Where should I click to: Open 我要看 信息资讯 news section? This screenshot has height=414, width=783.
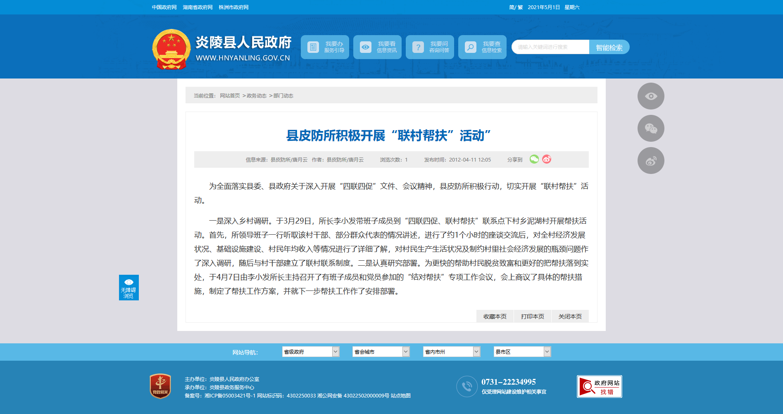377,47
